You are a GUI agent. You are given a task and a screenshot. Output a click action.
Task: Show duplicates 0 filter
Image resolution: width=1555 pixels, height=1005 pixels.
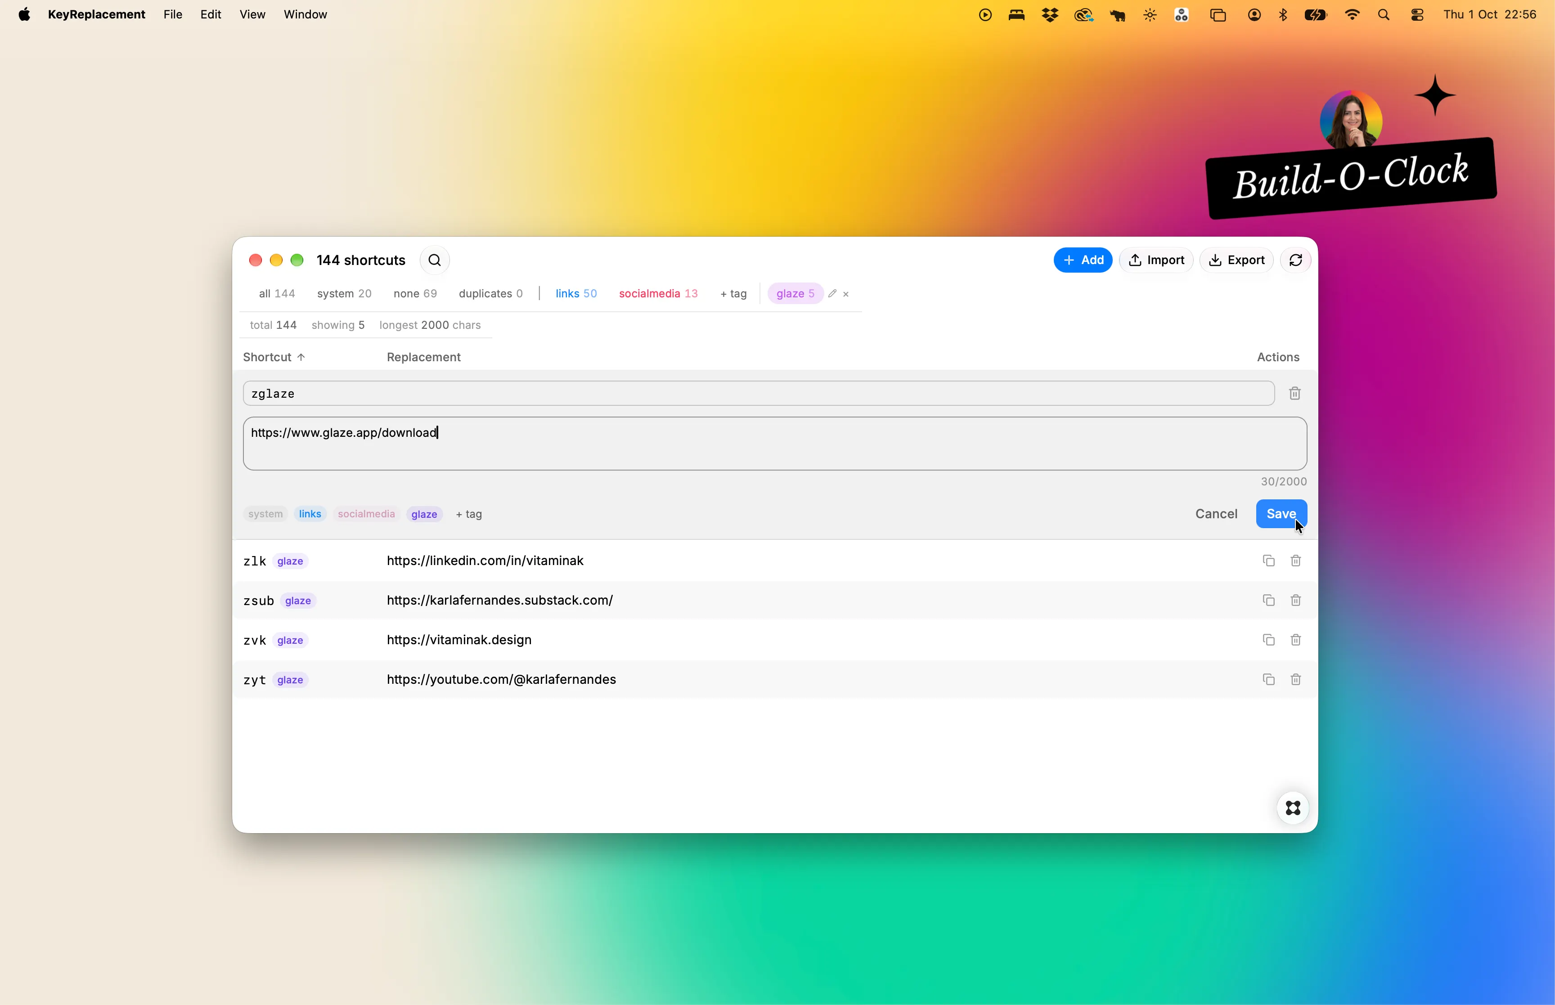click(491, 294)
